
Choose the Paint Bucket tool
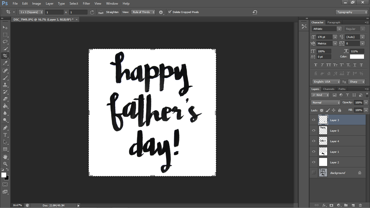tap(5, 106)
